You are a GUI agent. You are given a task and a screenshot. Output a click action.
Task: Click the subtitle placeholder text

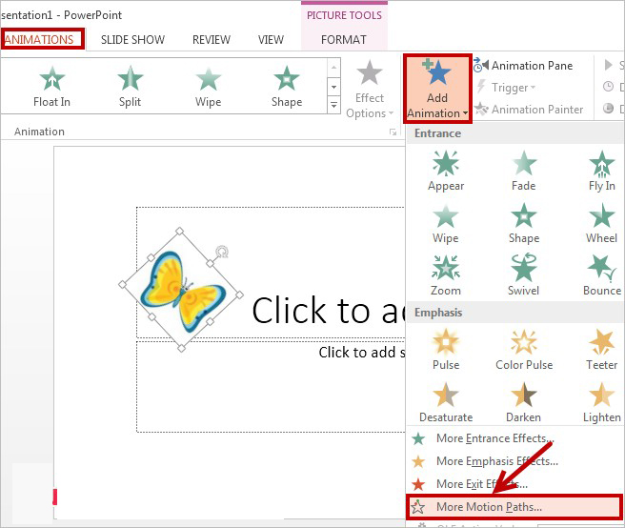tap(361, 352)
